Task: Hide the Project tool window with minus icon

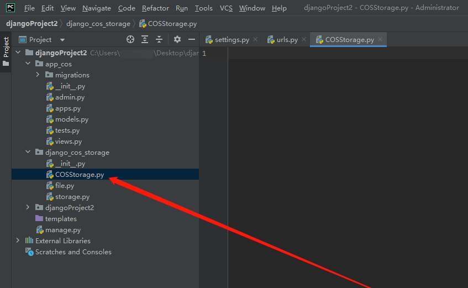Action: pos(192,39)
